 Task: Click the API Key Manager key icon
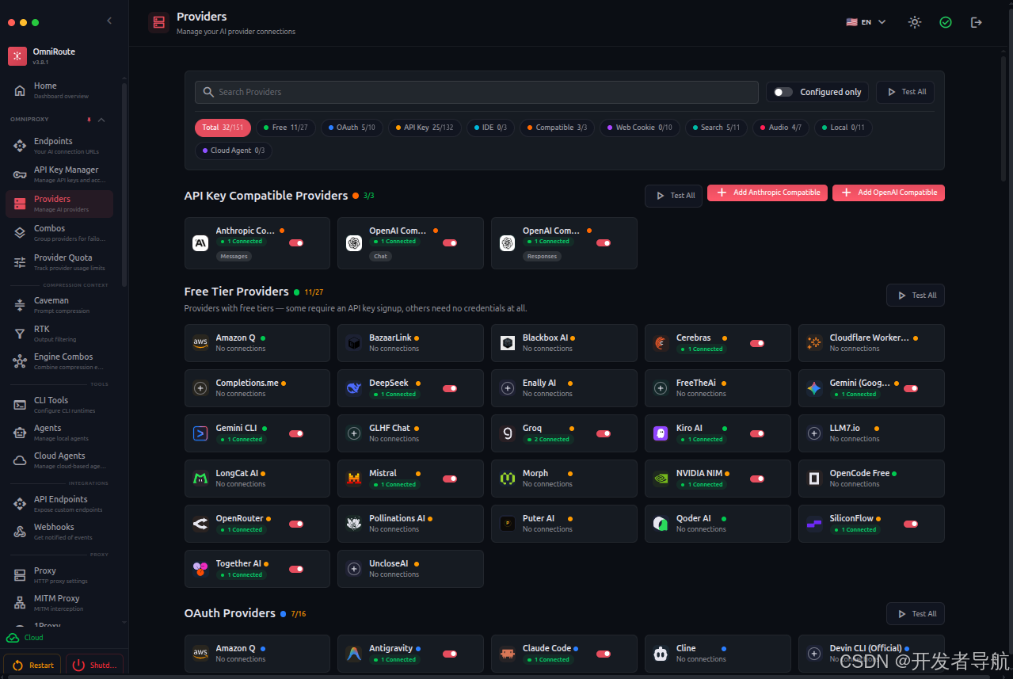(20, 174)
